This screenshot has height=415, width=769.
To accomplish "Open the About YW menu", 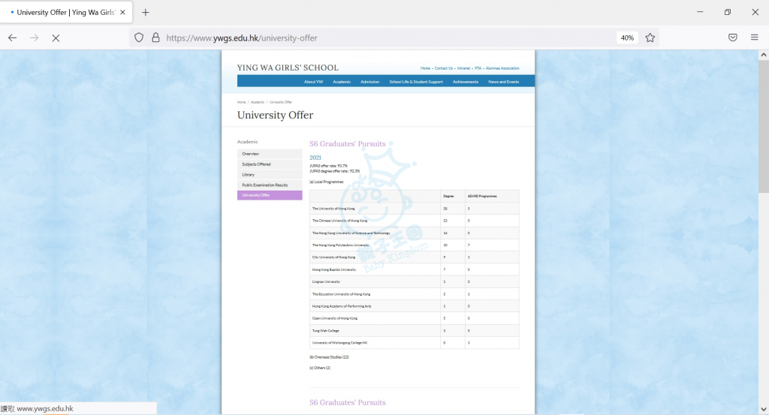I will tap(313, 82).
